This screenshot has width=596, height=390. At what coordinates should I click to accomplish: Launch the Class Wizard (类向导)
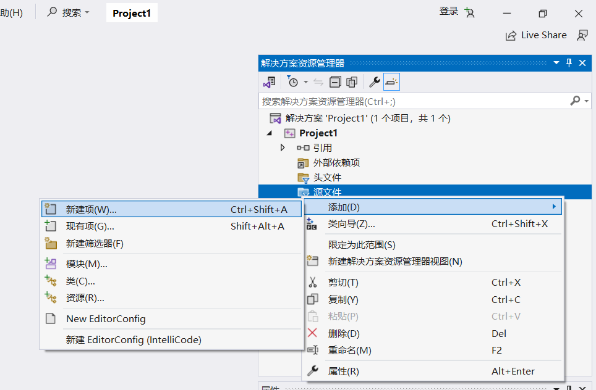coord(433,224)
